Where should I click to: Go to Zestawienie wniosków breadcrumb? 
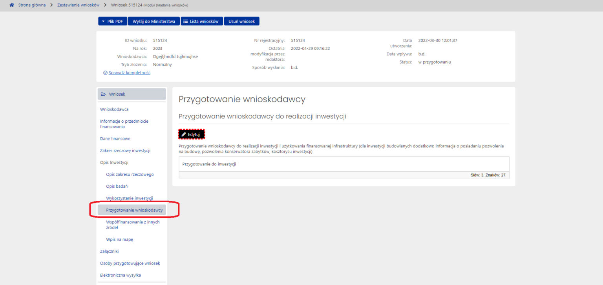78,5
